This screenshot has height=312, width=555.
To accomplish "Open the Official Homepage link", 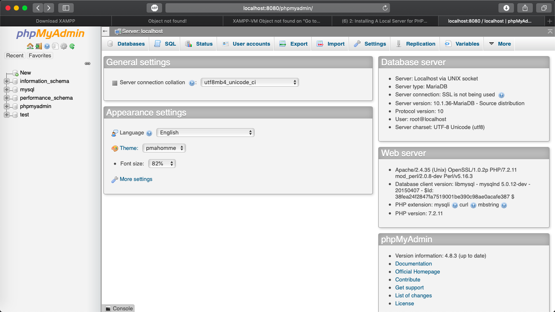I will tap(418, 272).
